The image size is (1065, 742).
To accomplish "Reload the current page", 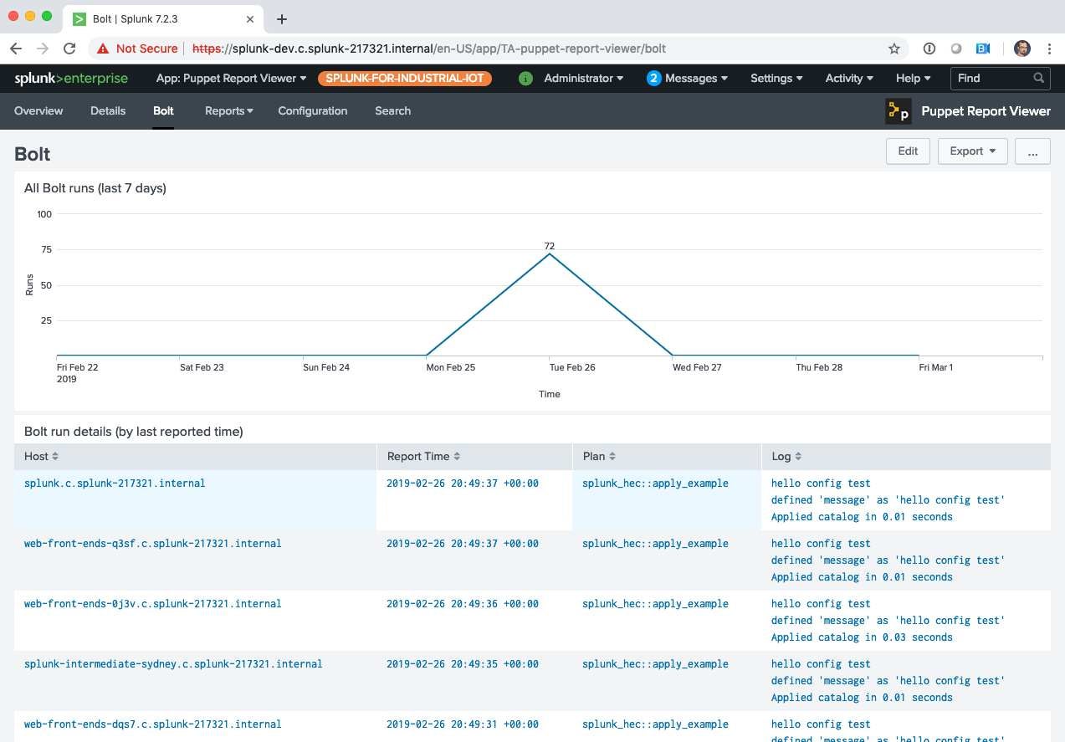I will pyautogui.click(x=69, y=49).
